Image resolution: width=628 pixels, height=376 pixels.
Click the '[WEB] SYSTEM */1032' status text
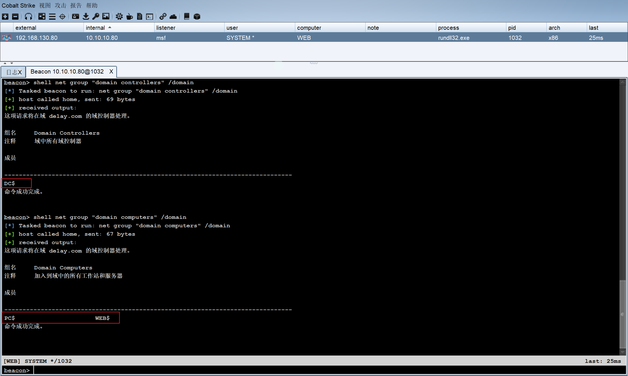[38, 361]
